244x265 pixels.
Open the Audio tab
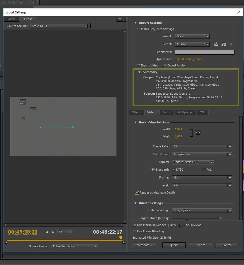pyautogui.click(x=166, y=112)
